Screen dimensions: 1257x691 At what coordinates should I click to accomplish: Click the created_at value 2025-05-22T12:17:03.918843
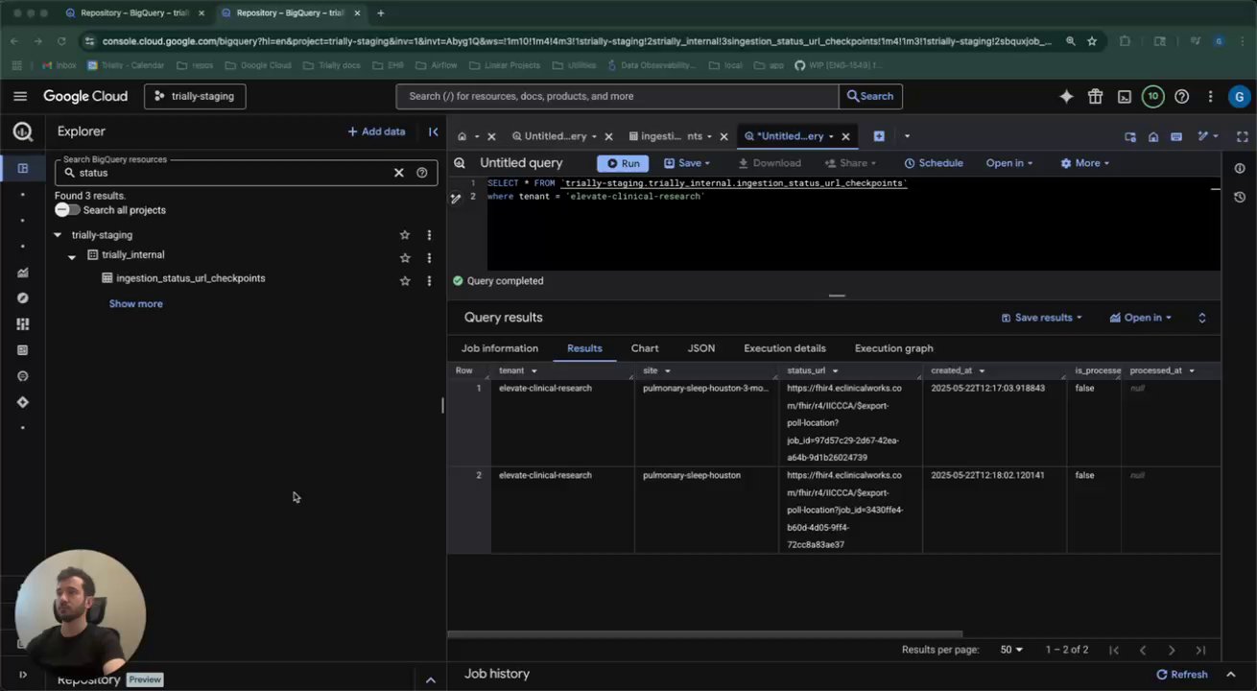[987, 389]
